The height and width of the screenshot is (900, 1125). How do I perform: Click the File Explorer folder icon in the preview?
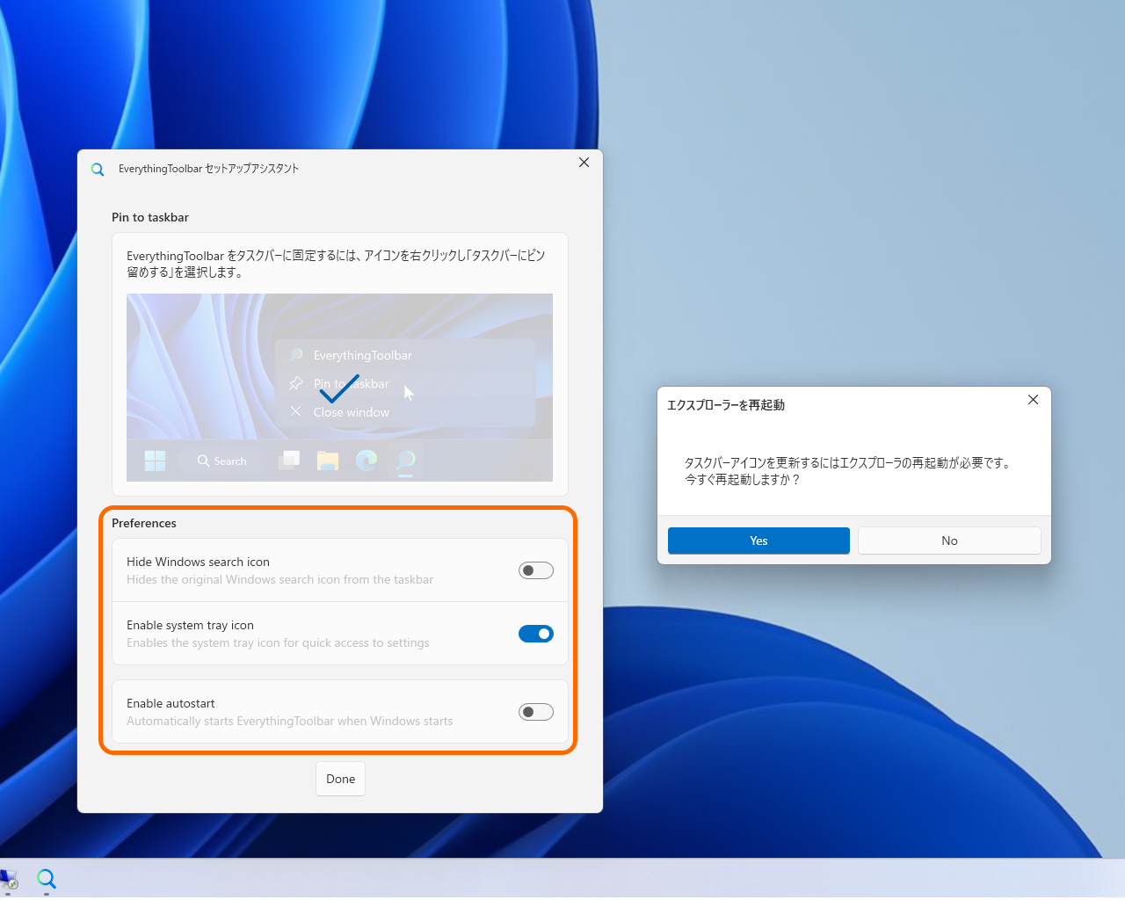[327, 460]
